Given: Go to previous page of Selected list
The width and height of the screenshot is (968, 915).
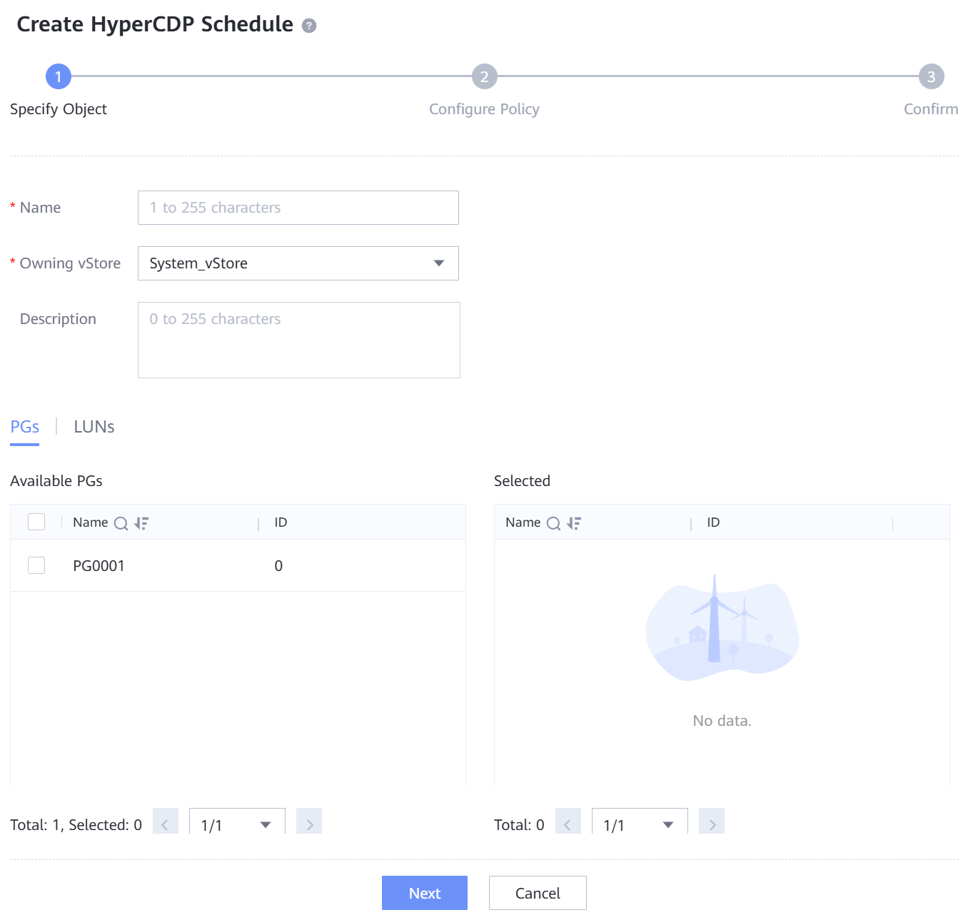Looking at the screenshot, I should point(568,824).
